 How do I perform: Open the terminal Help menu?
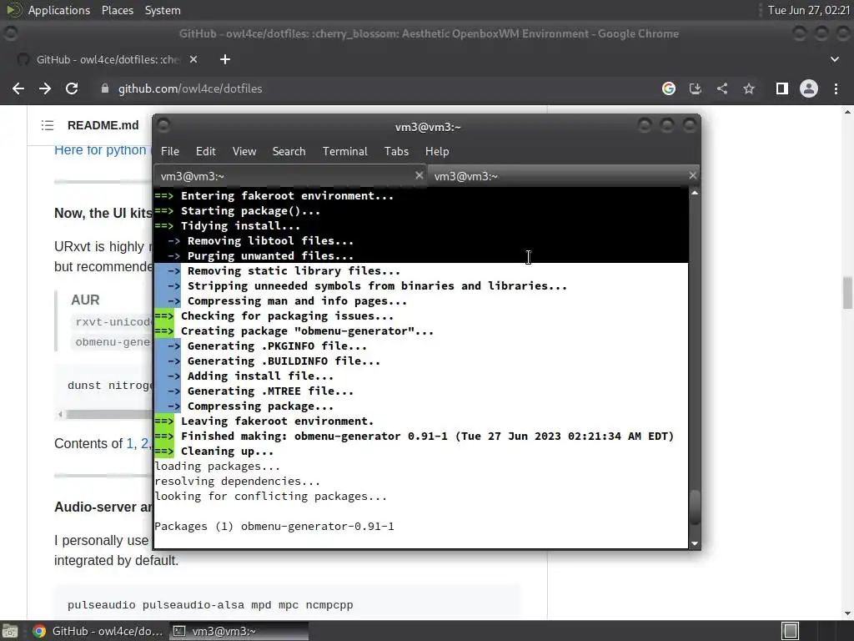tap(437, 152)
